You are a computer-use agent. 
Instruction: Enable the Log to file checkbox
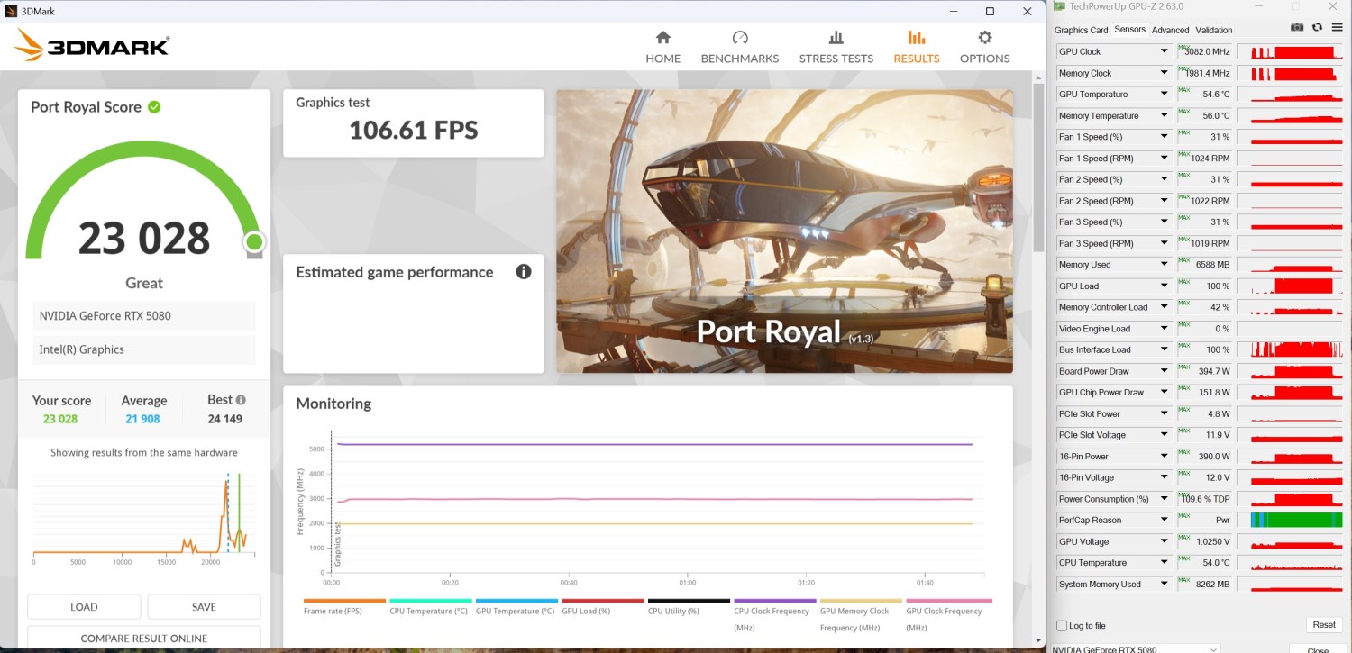click(x=1062, y=626)
